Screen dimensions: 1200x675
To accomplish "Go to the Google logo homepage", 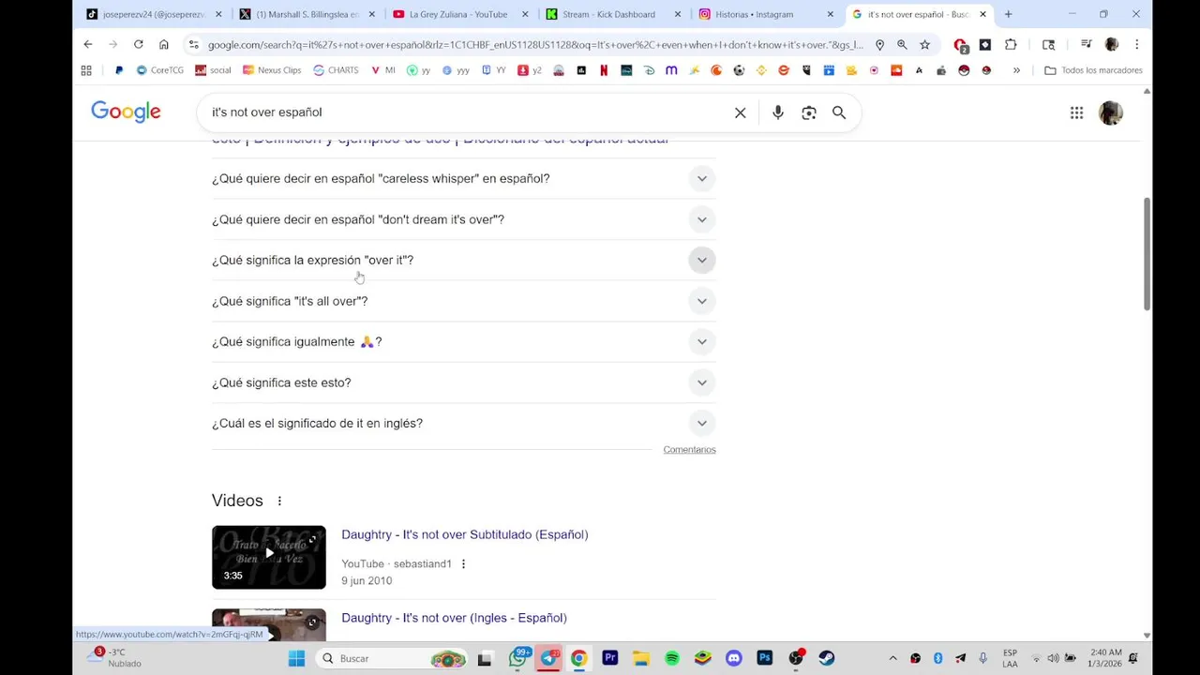I will click(x=126, y=112).
